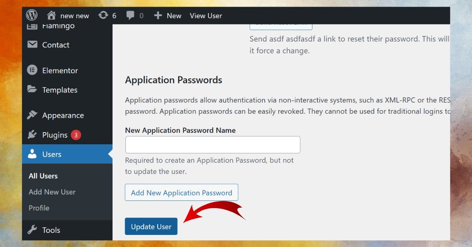
Task: Click the Elementor sidebar icon
Action: tap(32, 70)
